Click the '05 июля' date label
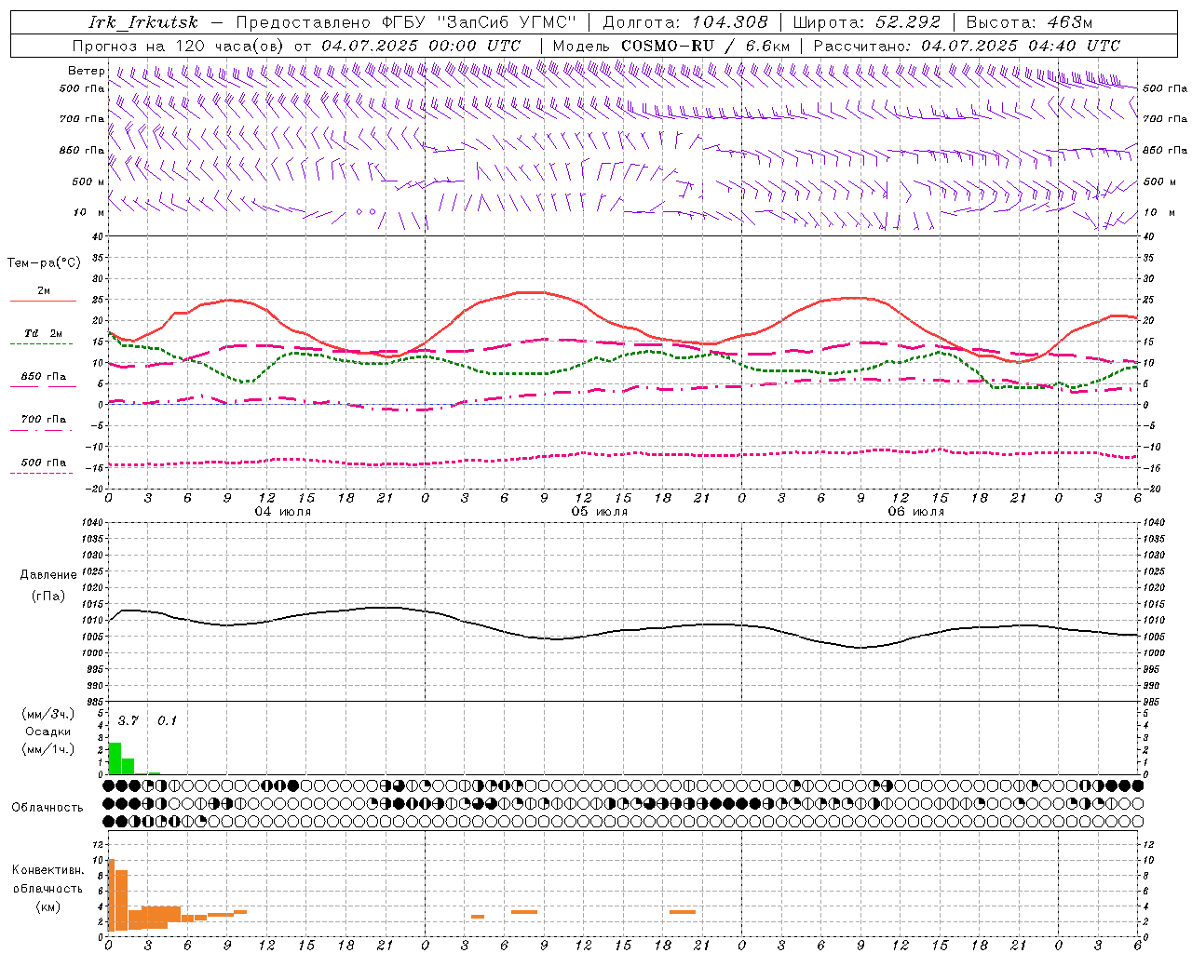 point(600,512)
